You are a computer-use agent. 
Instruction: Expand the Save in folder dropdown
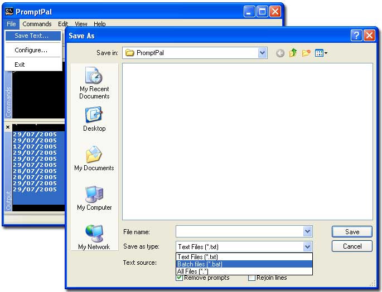click(263, 53)
